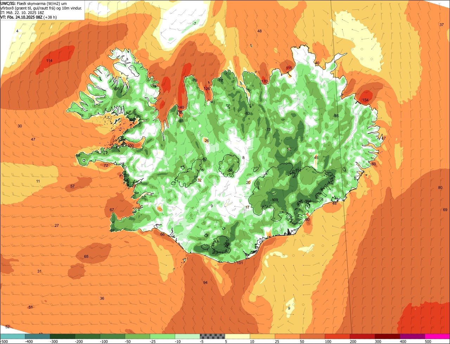This screenshot has width=450, height=344.
Task: Click the 27 value west of Iceland
Action: pos(57,225)
